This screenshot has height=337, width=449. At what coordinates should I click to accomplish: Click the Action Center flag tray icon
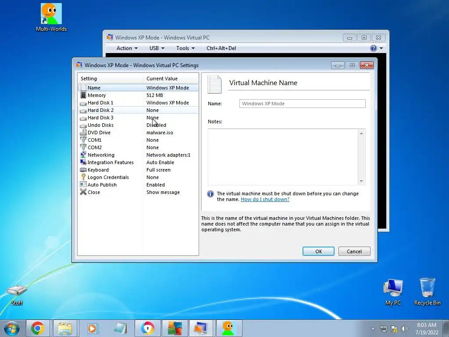(x=394, y=329)
